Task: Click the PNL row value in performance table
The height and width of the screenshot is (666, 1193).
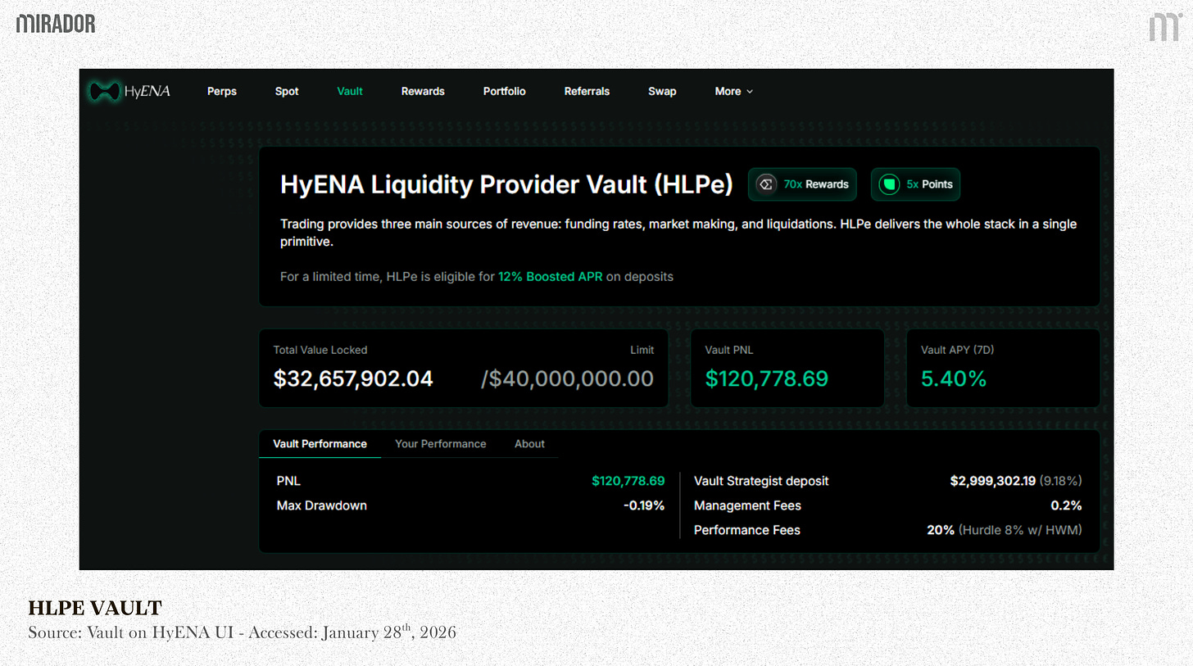Action: point(628,481)
